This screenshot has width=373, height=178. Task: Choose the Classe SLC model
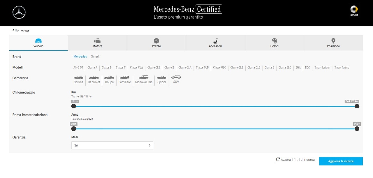(285, 68)
